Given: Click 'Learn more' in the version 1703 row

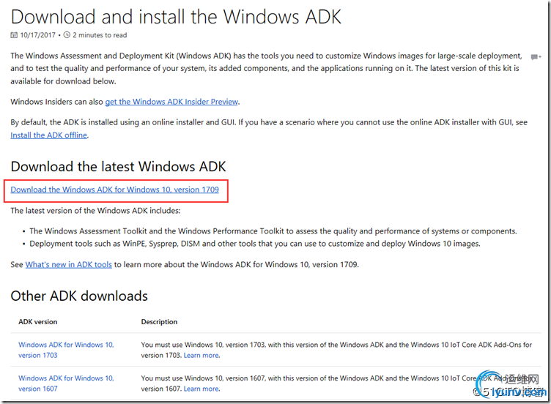Looking at the screenshot, I should point(201,355).
